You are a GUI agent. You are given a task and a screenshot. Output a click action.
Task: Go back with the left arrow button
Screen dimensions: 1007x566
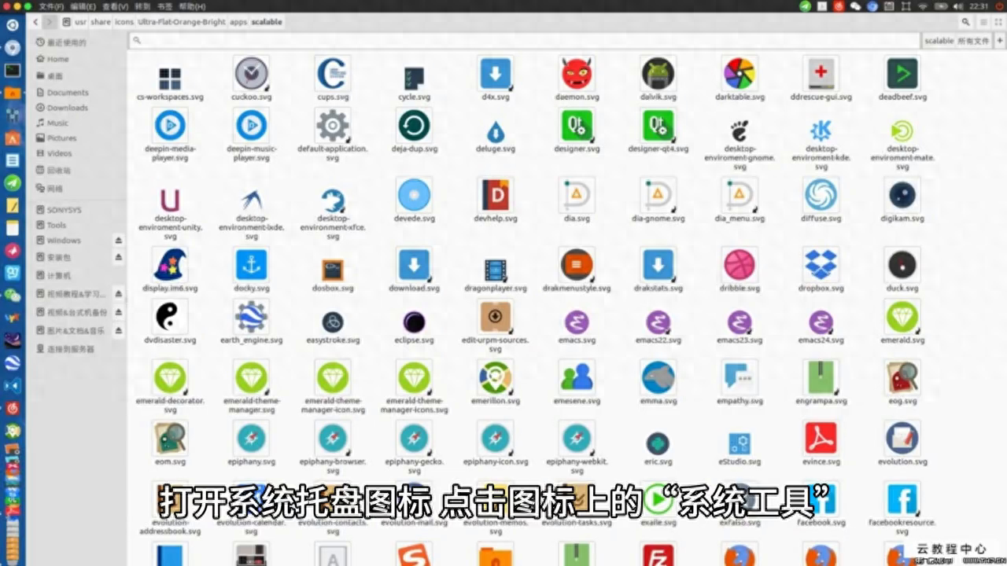[x=36, y=22]
